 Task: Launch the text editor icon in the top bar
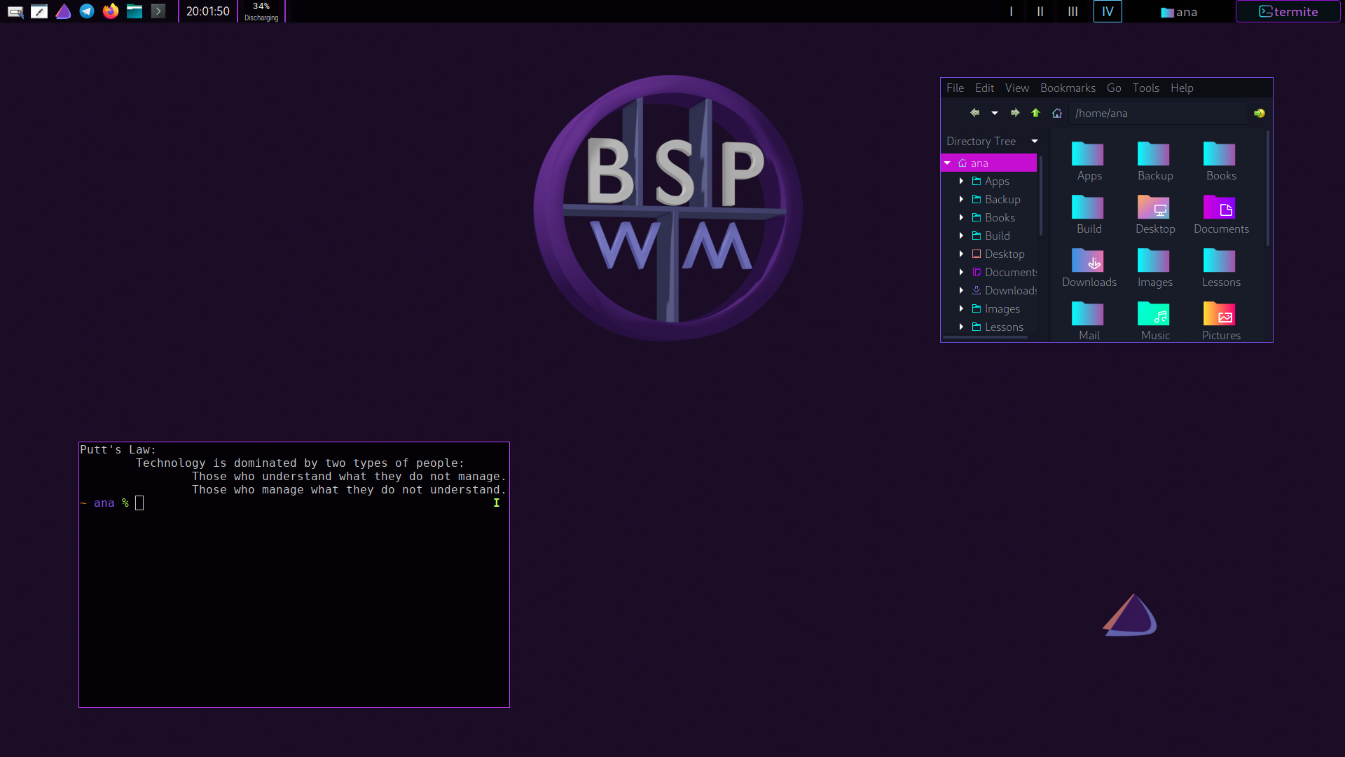[x=39, y=11]
